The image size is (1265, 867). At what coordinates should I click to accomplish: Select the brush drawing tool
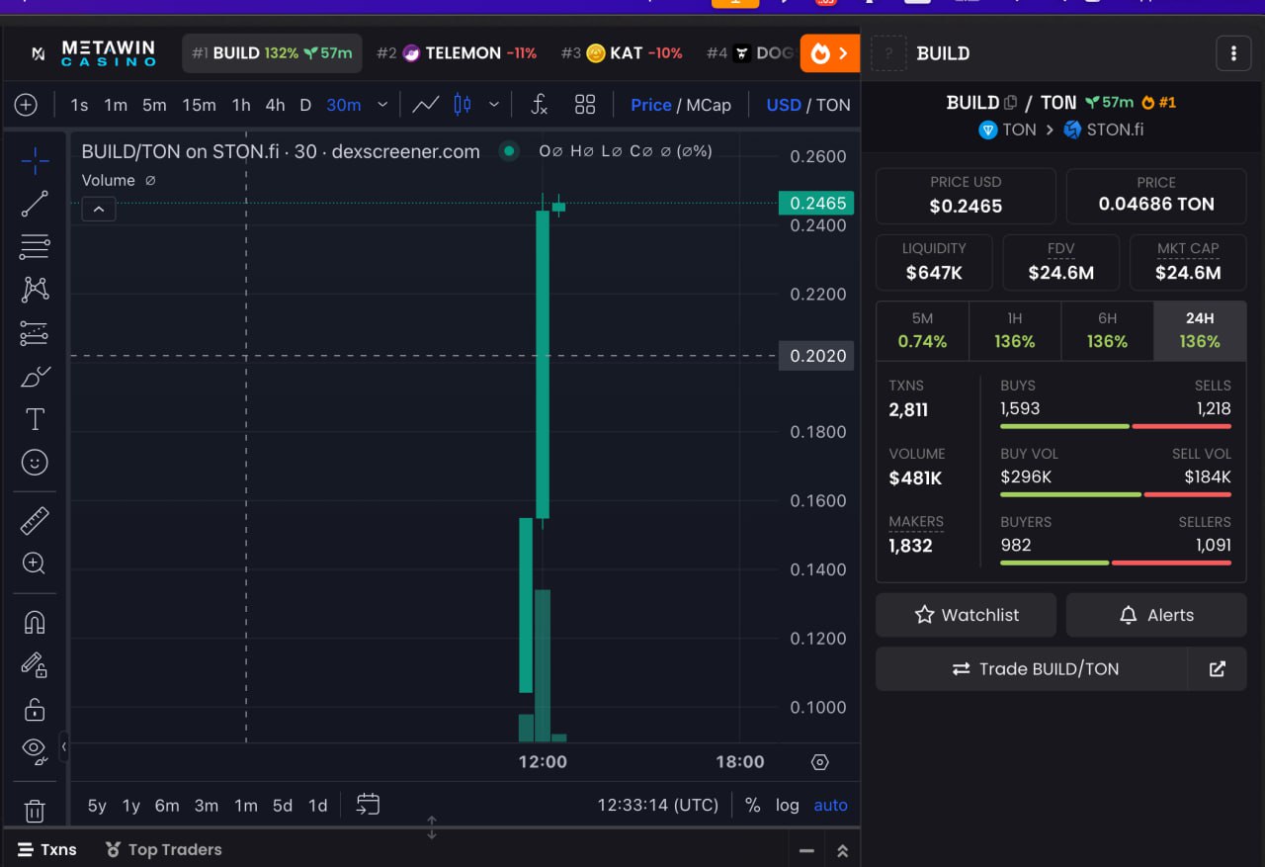click(x=35, y=377)
